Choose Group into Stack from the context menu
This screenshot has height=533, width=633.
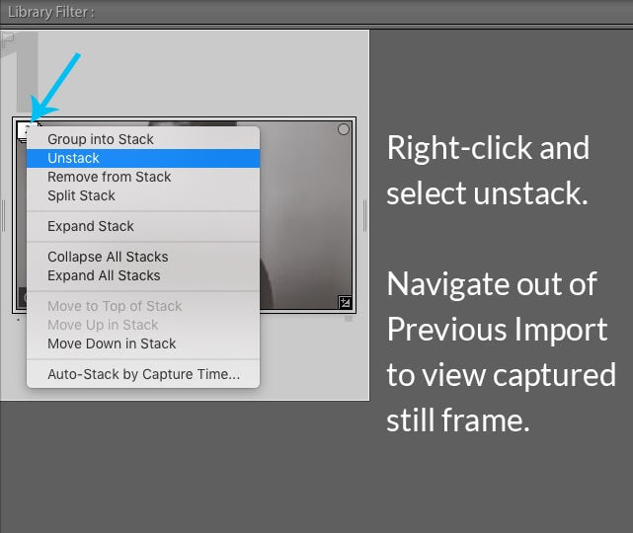[101, 139]
